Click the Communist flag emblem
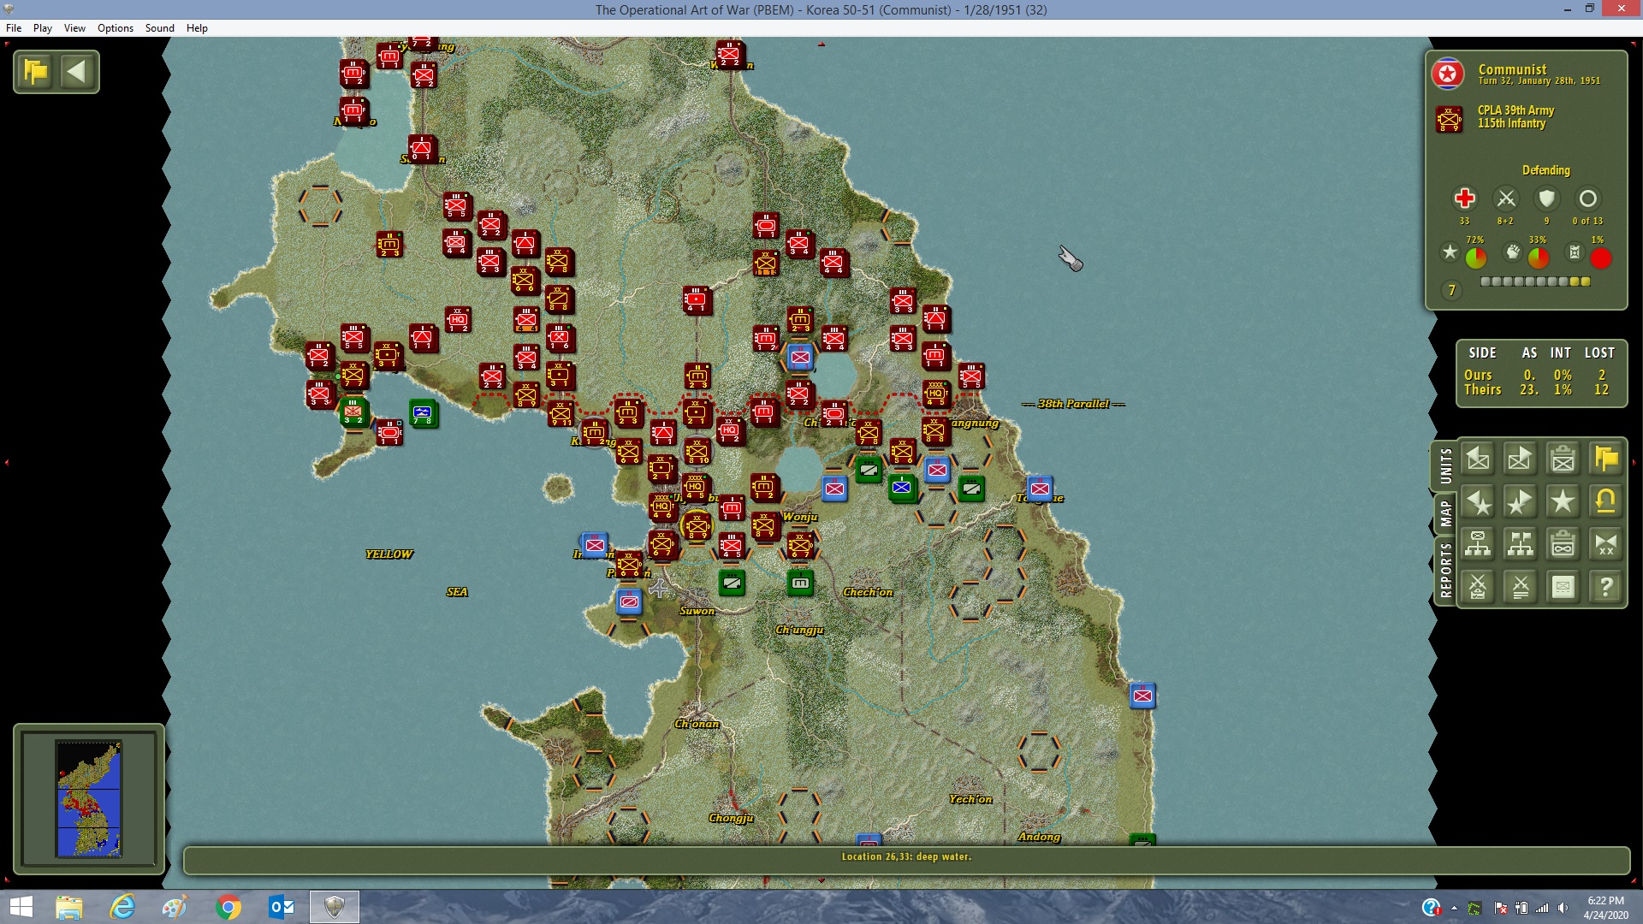1643x924 pixels. pyautogui.click(x=1448, y=74)
